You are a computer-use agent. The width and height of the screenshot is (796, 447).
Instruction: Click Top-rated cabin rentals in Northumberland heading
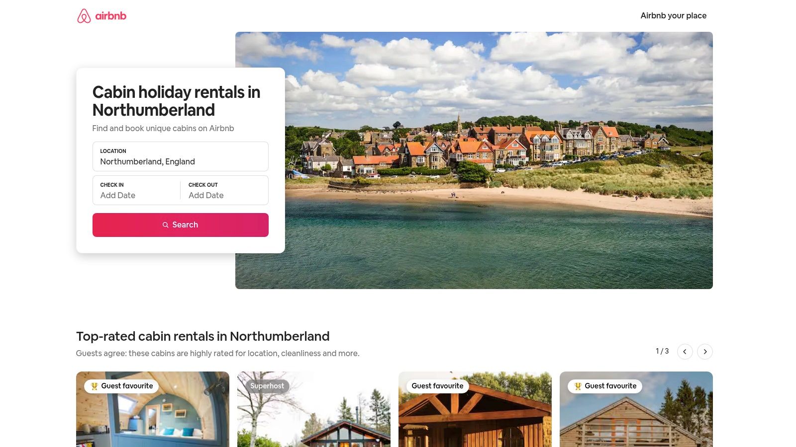coord(202,336)
